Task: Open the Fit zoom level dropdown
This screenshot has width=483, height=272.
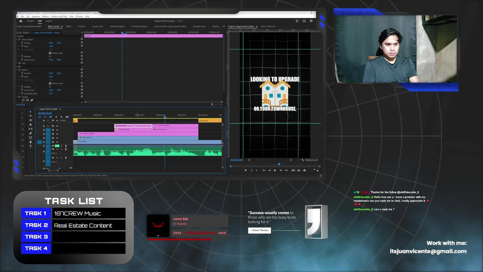Action: [x=252, y=160]
